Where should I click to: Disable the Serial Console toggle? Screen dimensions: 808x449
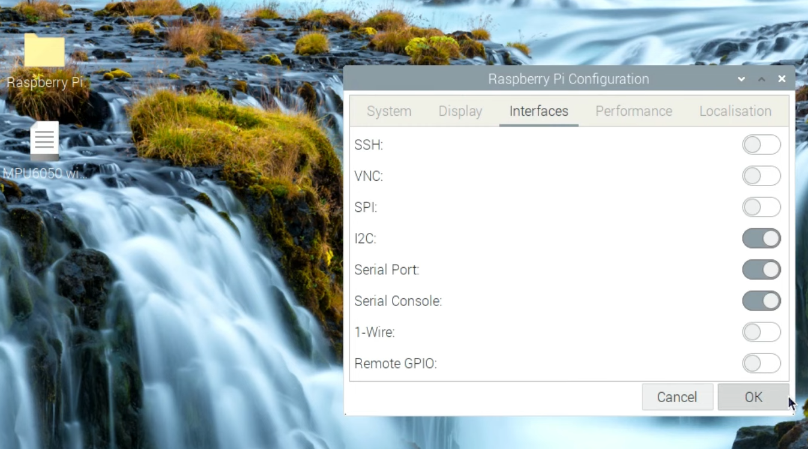[x=761, y=301]
